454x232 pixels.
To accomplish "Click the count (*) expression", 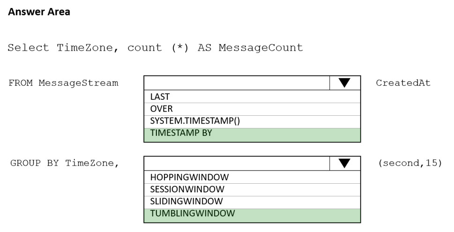I will 158,47.
